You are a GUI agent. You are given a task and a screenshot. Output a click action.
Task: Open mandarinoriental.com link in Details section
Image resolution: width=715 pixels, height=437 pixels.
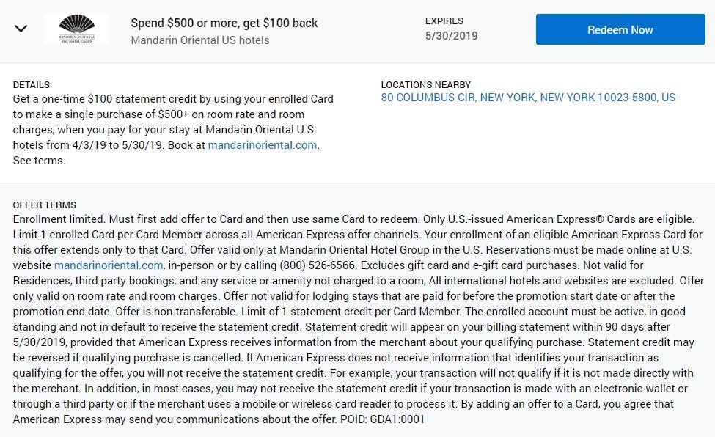[x=263, y=145]
